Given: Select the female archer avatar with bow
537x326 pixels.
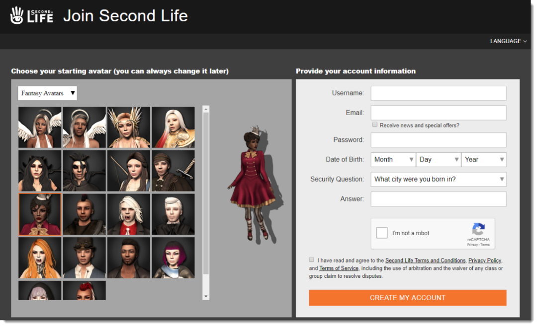Looking at the screenshot, I should pos(129,171).
